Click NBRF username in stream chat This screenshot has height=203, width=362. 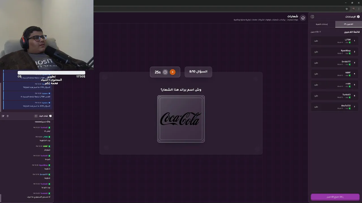pyautogui.click(x=45, y=146)
